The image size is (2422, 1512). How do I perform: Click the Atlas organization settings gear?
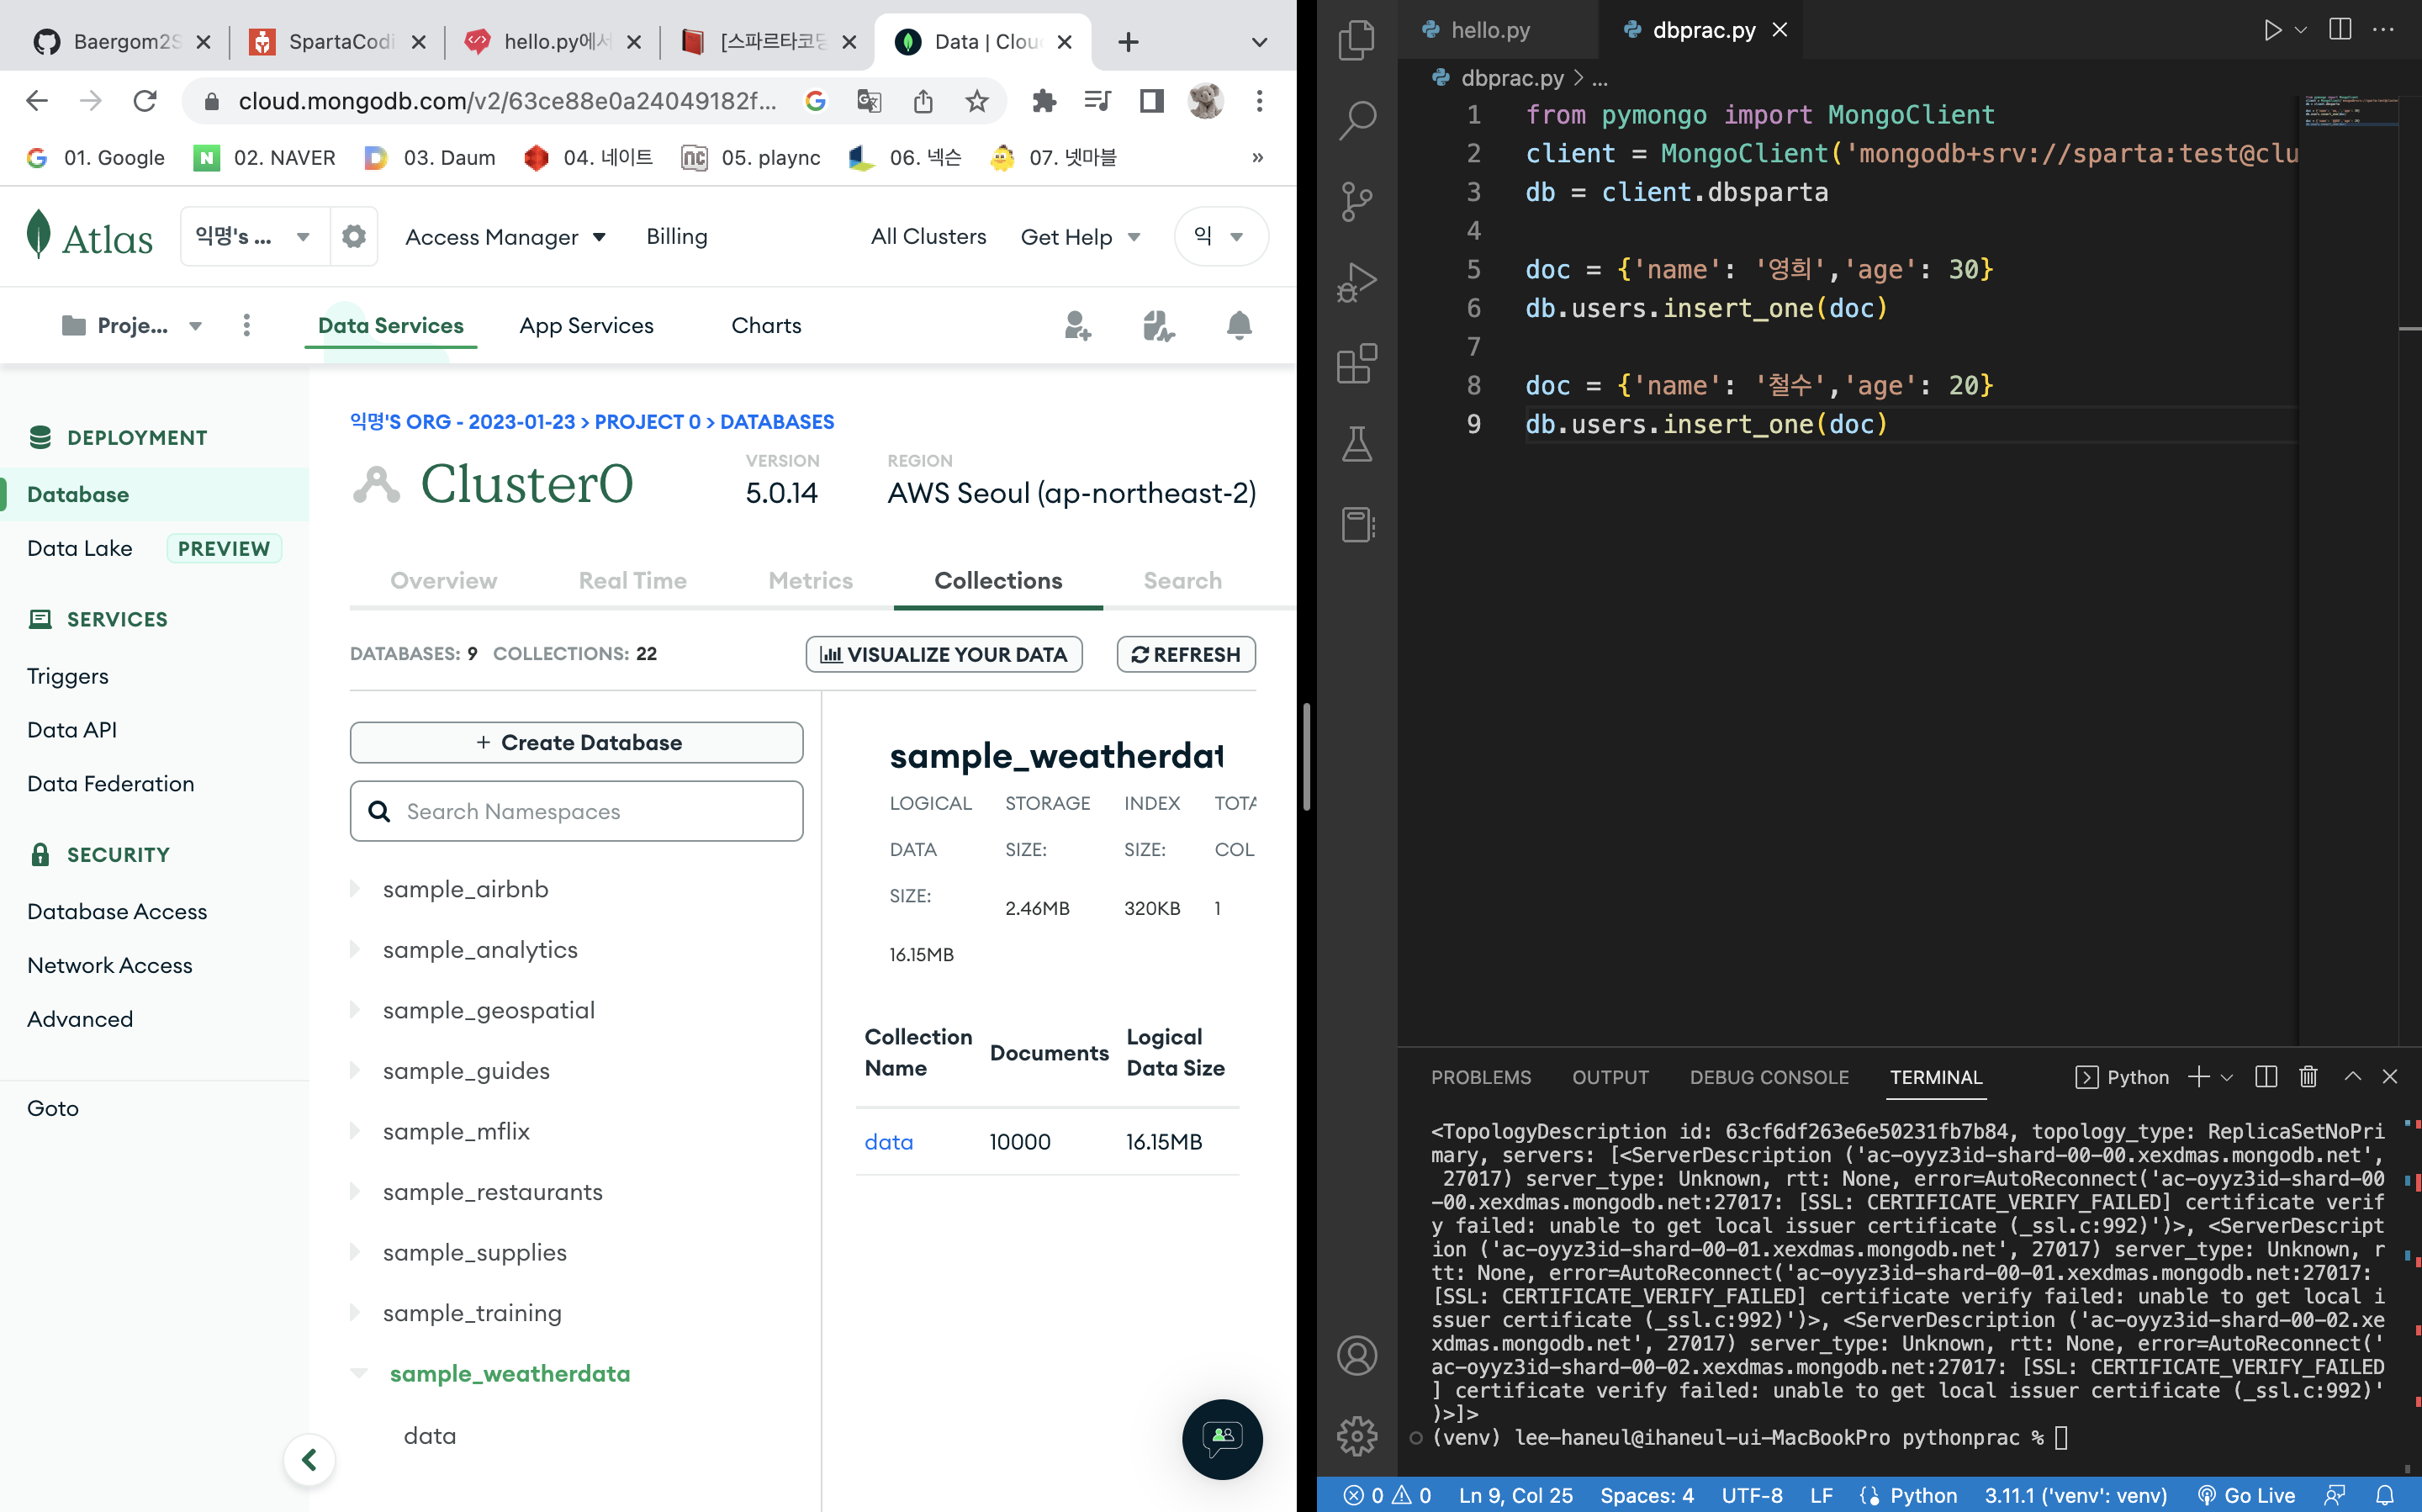(354, 237)
